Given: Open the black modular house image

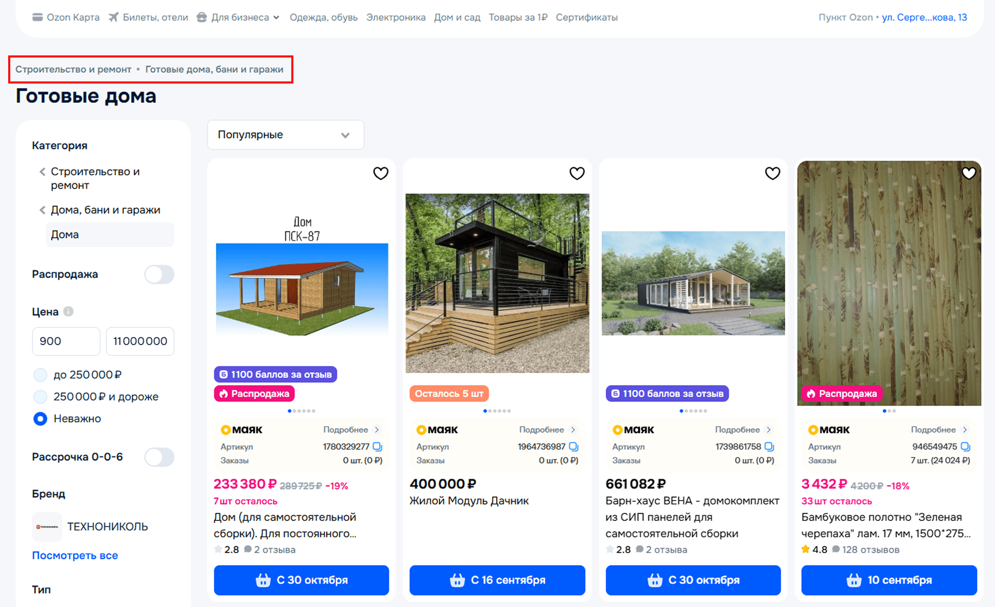Looking at the screenshot, I should (497, 283).
